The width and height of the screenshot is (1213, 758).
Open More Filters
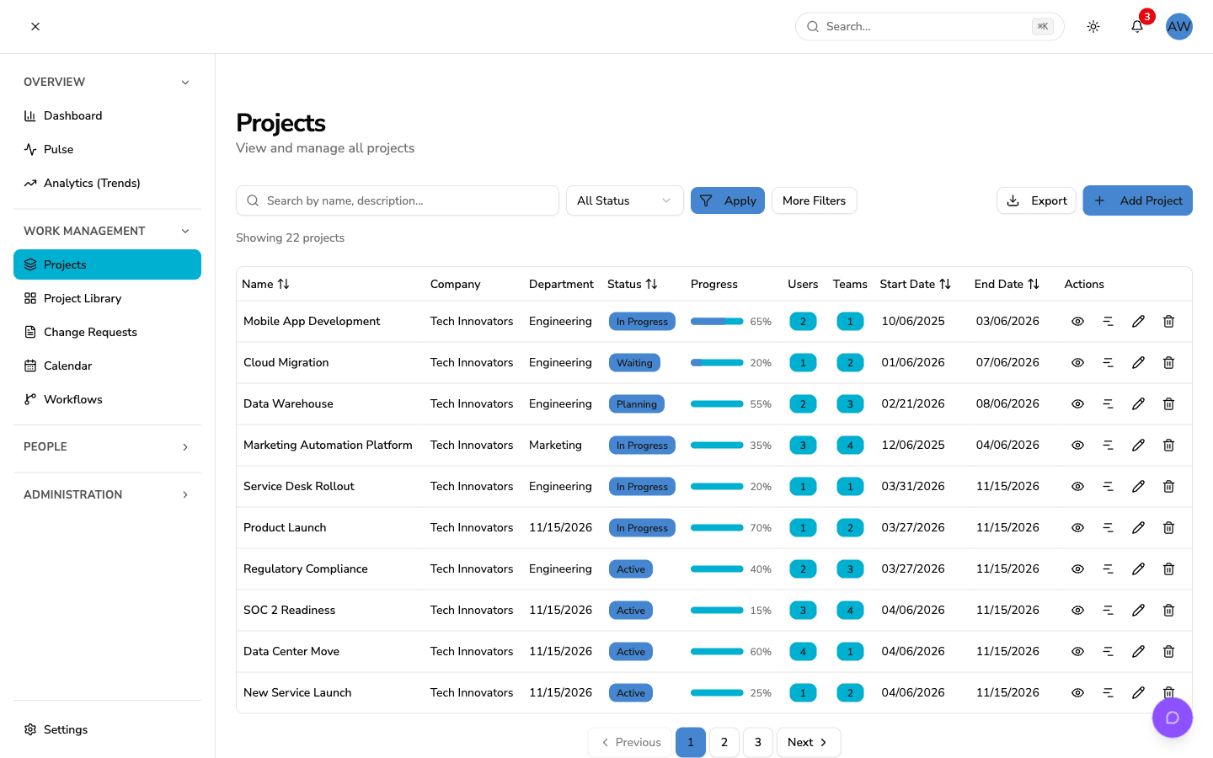(814, 200)
